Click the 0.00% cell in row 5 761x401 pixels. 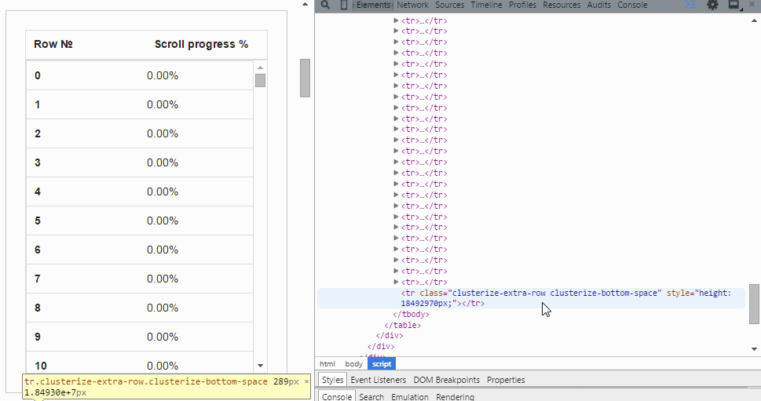[x=163, y=221]
